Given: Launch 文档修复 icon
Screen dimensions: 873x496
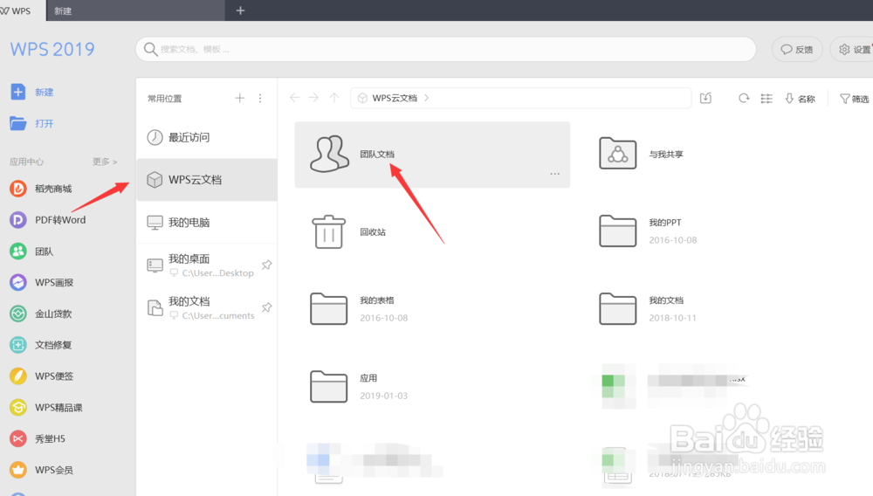Looking at the screenshot, I should pos(17,345).
